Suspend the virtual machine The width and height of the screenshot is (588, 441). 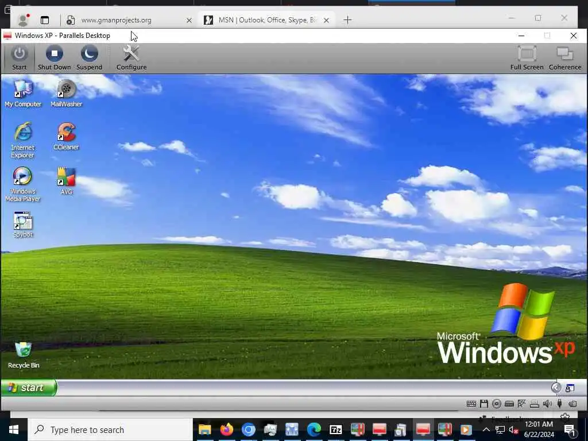pyautogui.click(x=89, y=58)
